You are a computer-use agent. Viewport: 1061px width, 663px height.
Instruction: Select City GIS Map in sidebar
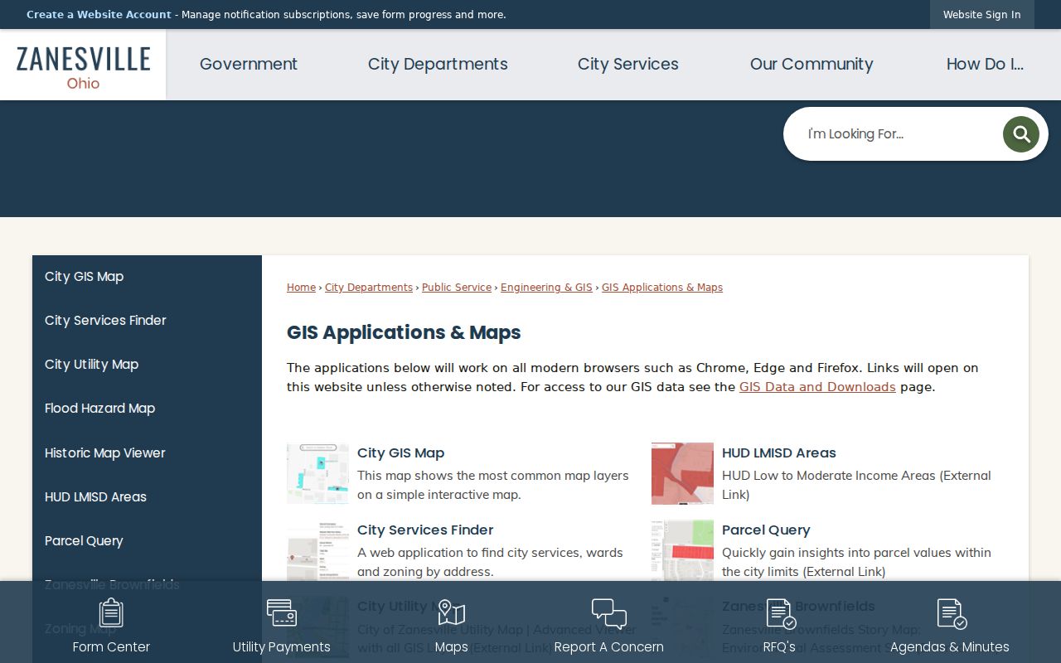pos(148,277)
